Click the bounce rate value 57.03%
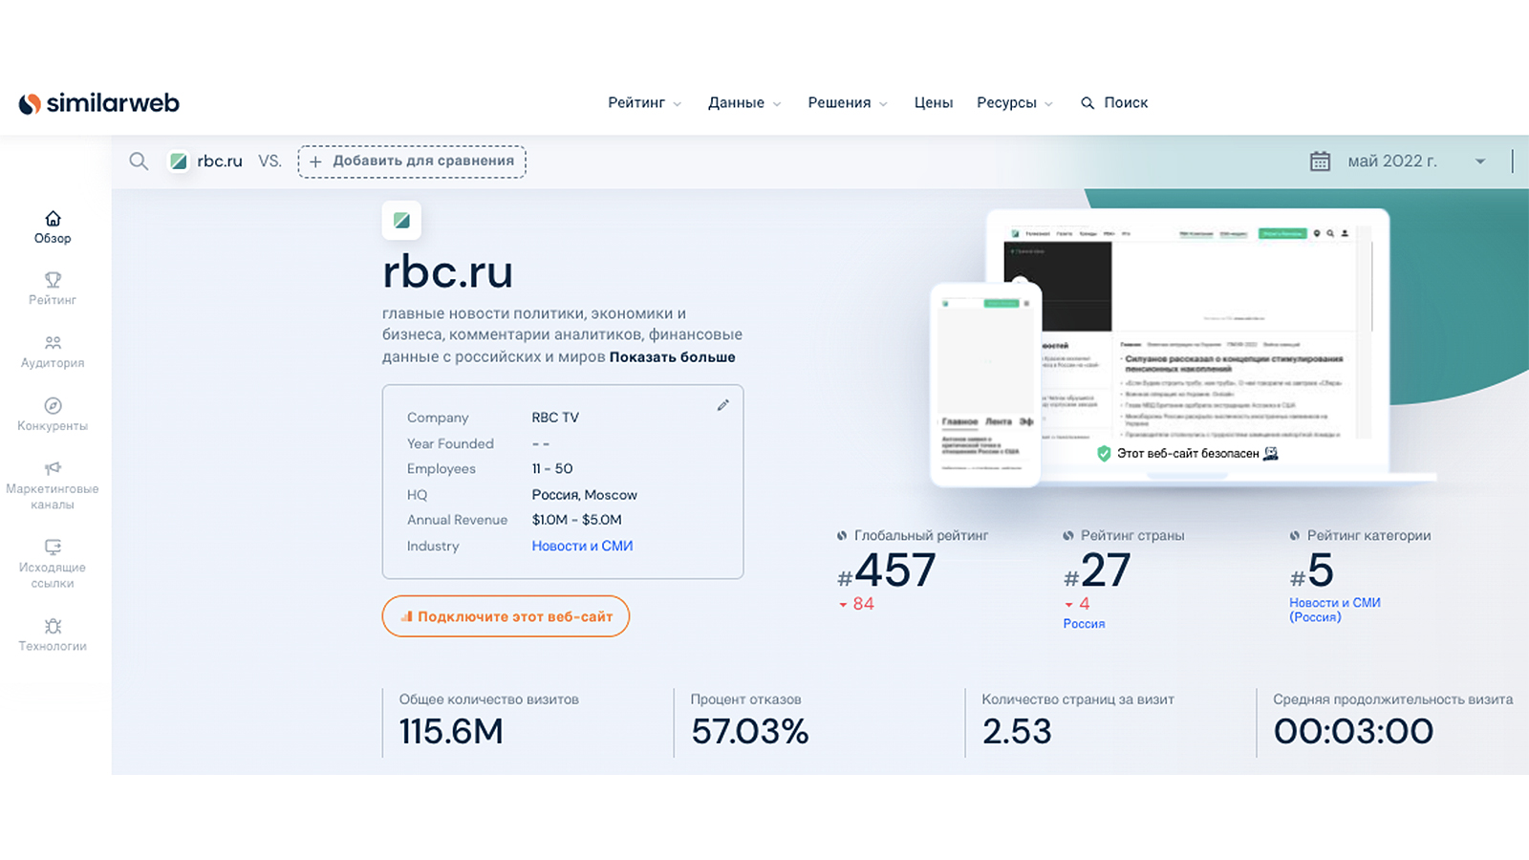The height and width of the screenshot is (860, 1529). 750,732
